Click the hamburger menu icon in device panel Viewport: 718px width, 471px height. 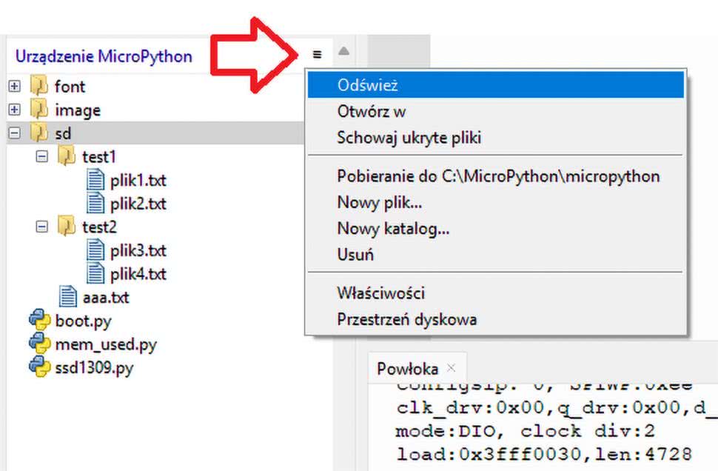pyautogui.click(x=318, y=54)
